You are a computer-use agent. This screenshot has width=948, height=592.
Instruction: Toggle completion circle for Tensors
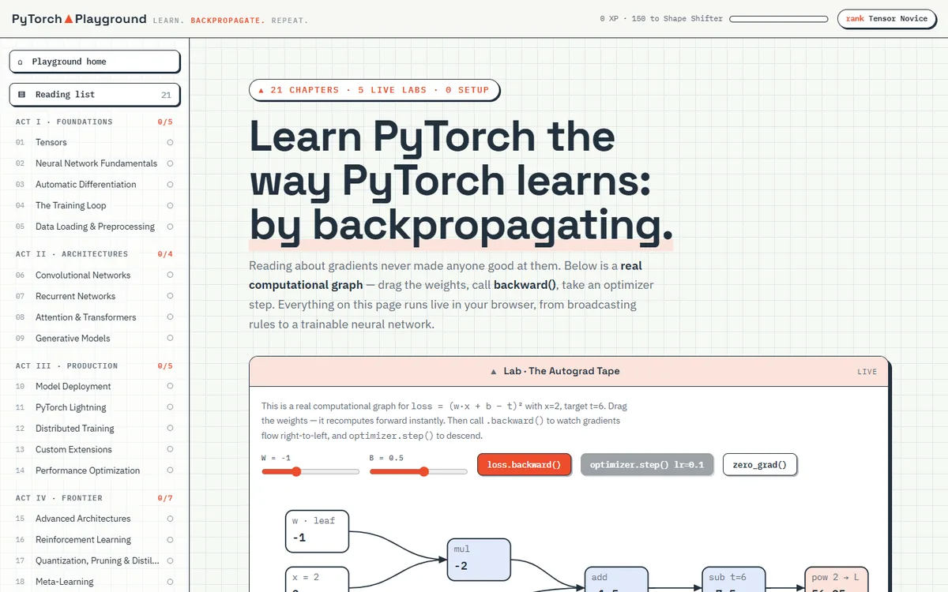[x=170, y=143]
